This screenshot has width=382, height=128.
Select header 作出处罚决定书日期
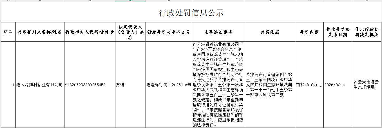coord(338,32)
